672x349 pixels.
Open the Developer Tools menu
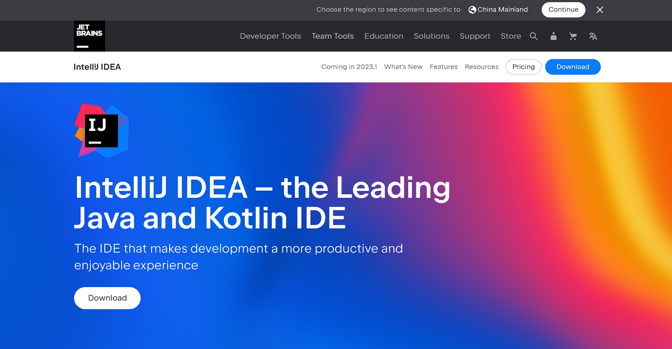270,36
